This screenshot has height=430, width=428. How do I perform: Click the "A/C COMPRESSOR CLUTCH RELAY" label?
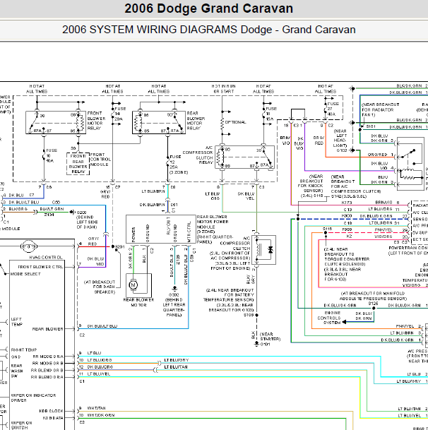(x=198, y=155)
